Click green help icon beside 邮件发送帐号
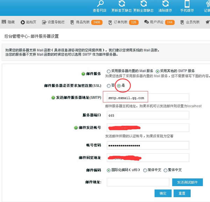This screenshot has width=210, height=202. pyautogui.click(x=76, y=128)
